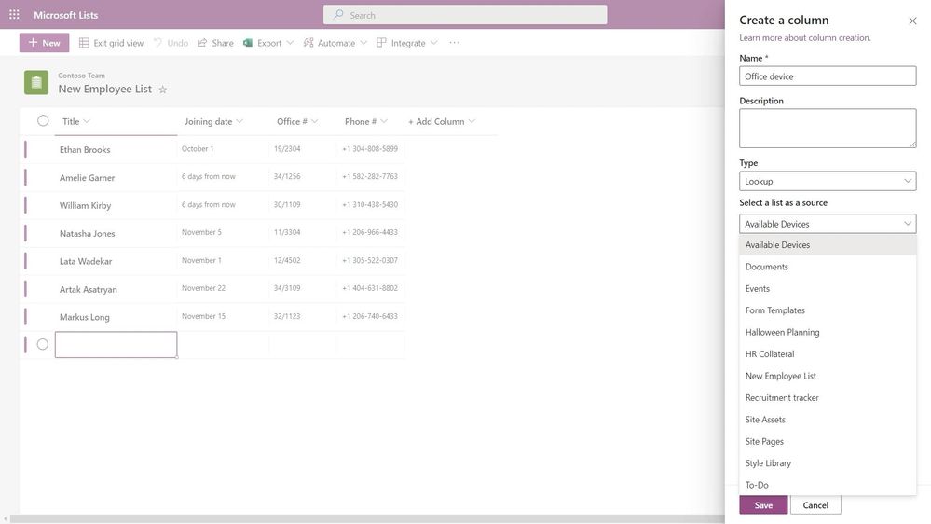Click the empty Title cell in new row
Screen dimensions: 931x524
116,345
